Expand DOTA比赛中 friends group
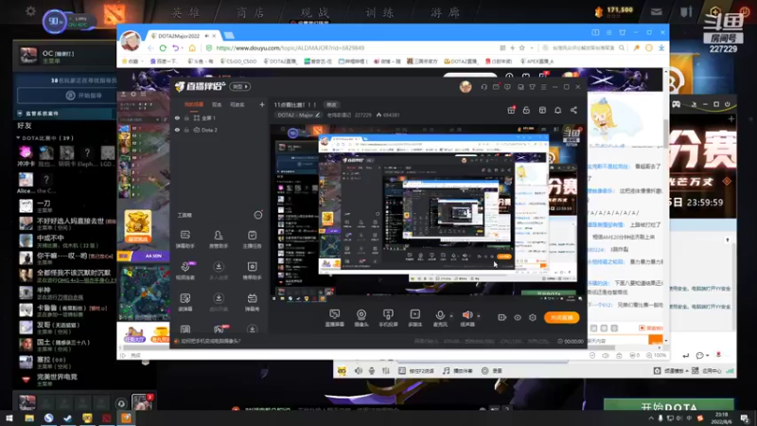Viewport: 757px width, 426px height. pyautogui.click(x=44, y=138)
